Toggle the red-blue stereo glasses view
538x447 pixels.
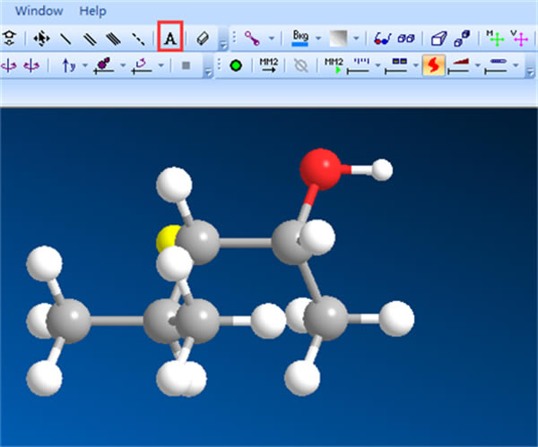[383, 39]
